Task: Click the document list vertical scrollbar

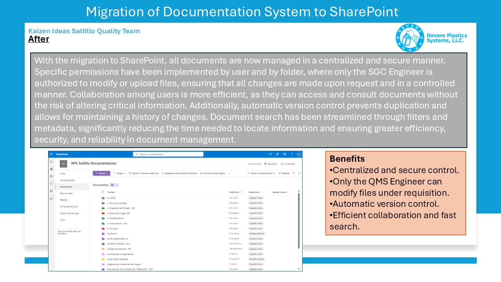Action: coord(299,219)
